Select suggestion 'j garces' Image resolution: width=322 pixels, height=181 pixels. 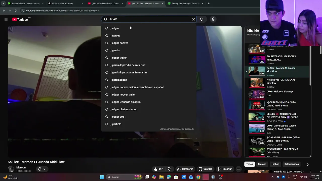click(149, 36)
